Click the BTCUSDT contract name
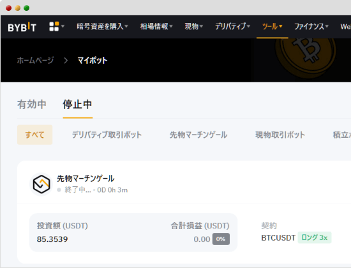Screen dimensions: 351x268 pos(278,238)
